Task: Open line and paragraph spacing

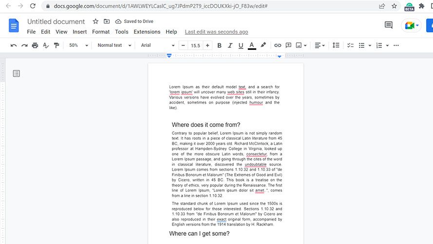Action: (x=336, y=45)
